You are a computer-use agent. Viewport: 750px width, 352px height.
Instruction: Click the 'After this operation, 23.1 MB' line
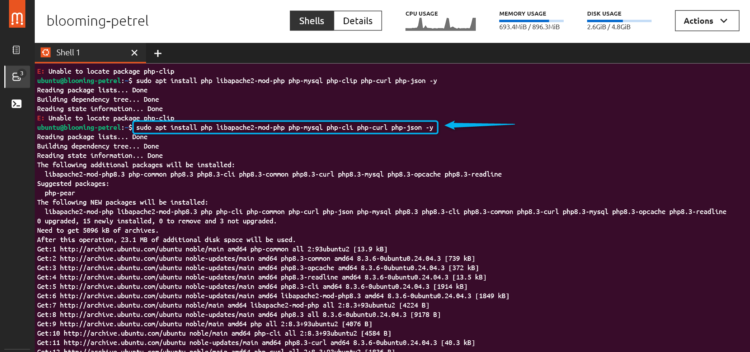click(x=166, y=240)
